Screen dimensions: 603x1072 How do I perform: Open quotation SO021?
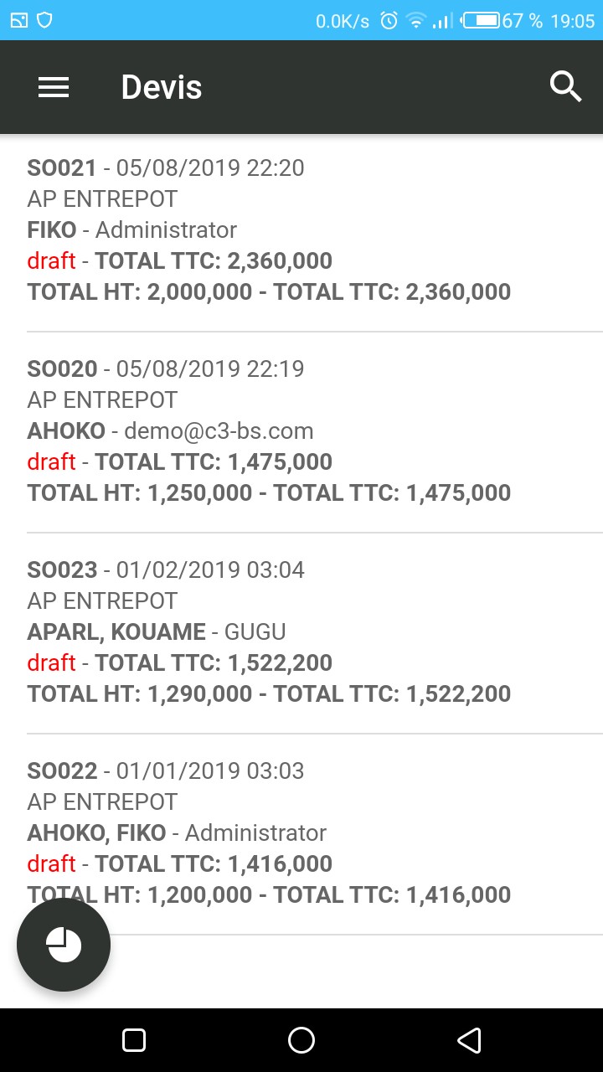click(x=62, y=167)
